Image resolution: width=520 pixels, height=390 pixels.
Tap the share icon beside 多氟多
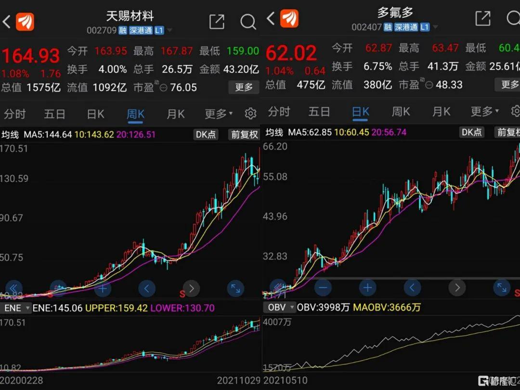point(482,19)
